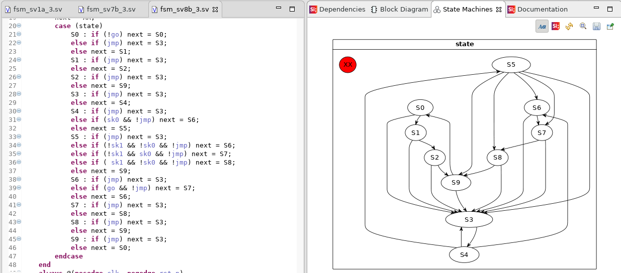Select the S5 state node in diagram
Screen dimensions: 621x273
[x=511, y=65]
